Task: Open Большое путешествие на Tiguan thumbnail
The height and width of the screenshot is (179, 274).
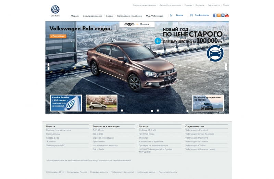Action: click(208, 103)
